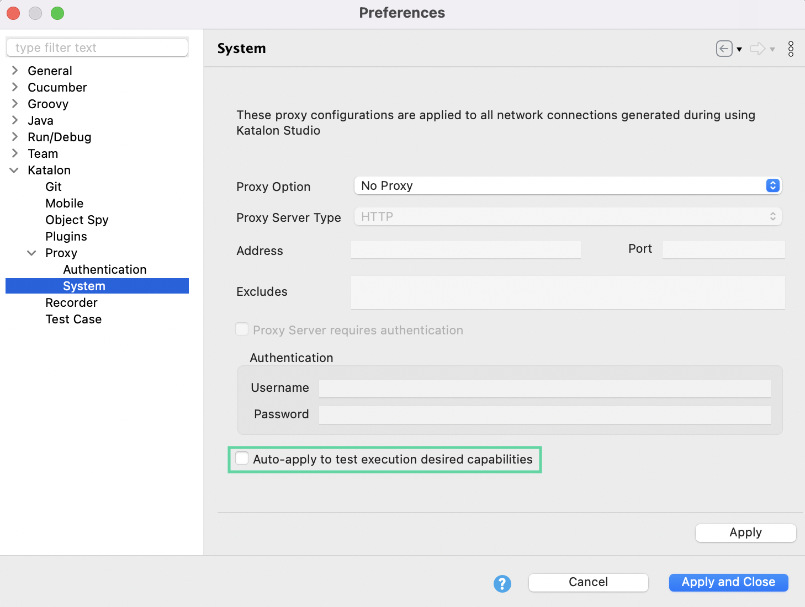Image resolution: width=805 pixels, height=607 pixels.
Task: Open the back navigation history dropdown arrow
Action: (739, 50)
